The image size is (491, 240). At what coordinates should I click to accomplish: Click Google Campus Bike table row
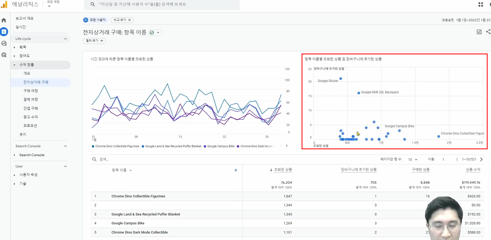(x=287, y=223)
